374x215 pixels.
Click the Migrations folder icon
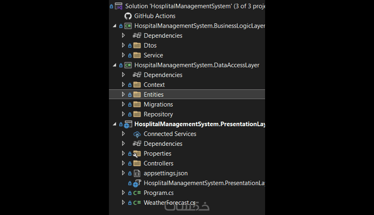click(137, 105)
